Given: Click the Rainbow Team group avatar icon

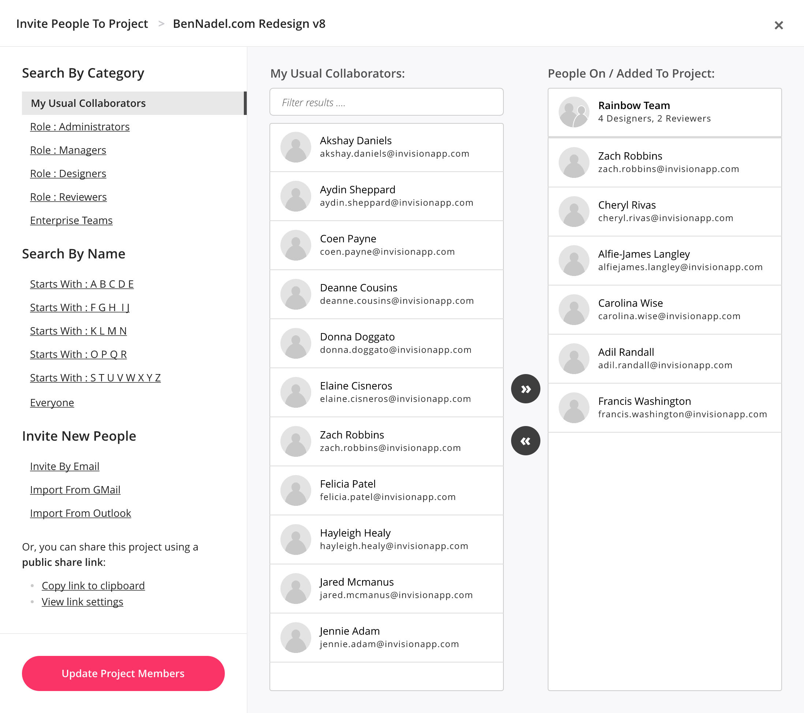Looking at the screenshot, I should tap(574, 112).
